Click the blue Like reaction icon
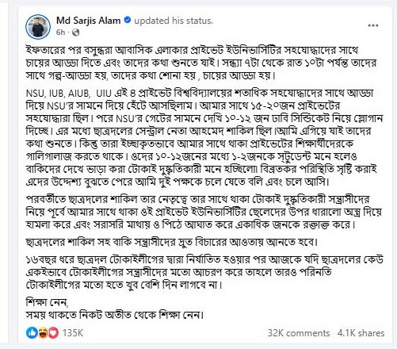This screenshot has height=349, width=397. click(x=32, y=332)
